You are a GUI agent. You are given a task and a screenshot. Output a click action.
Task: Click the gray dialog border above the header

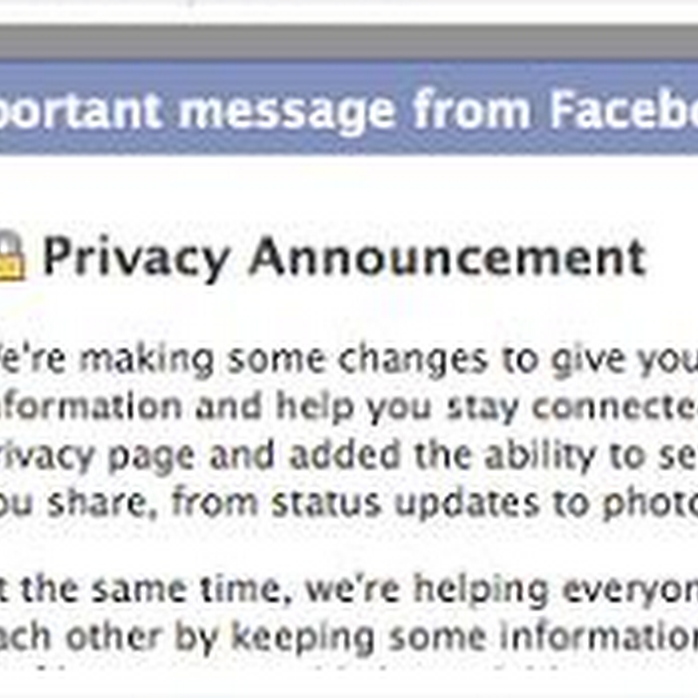(x=349, y=44)
